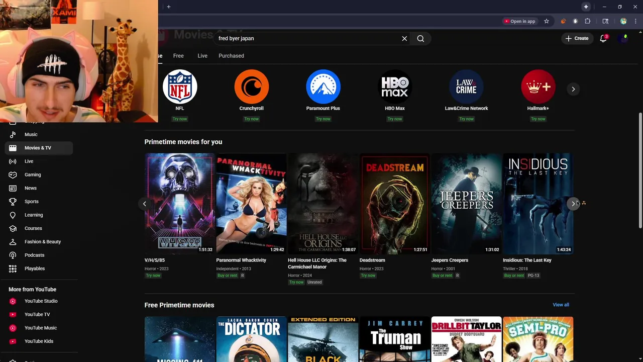Switch to the Live tab
Image resolution: width=643 pixels, height=362 pixels.
(202, 56)
